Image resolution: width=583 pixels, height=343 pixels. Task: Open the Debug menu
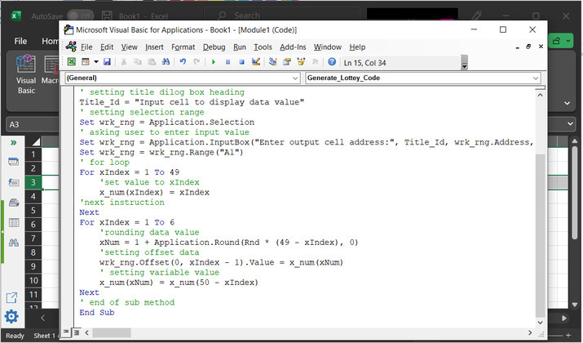point(214,47)
